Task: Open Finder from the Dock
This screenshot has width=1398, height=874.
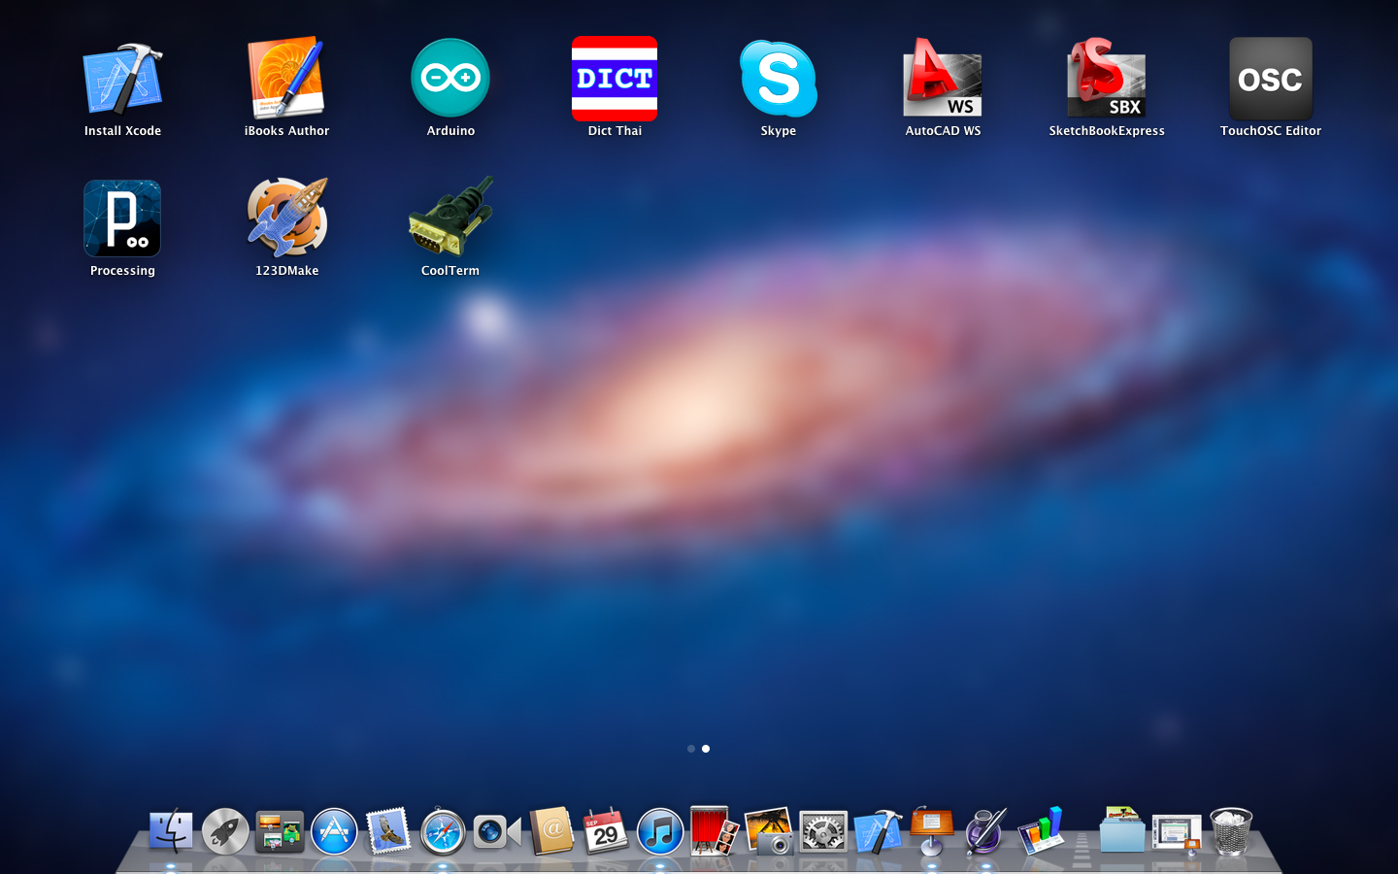Action: (171, 832)
